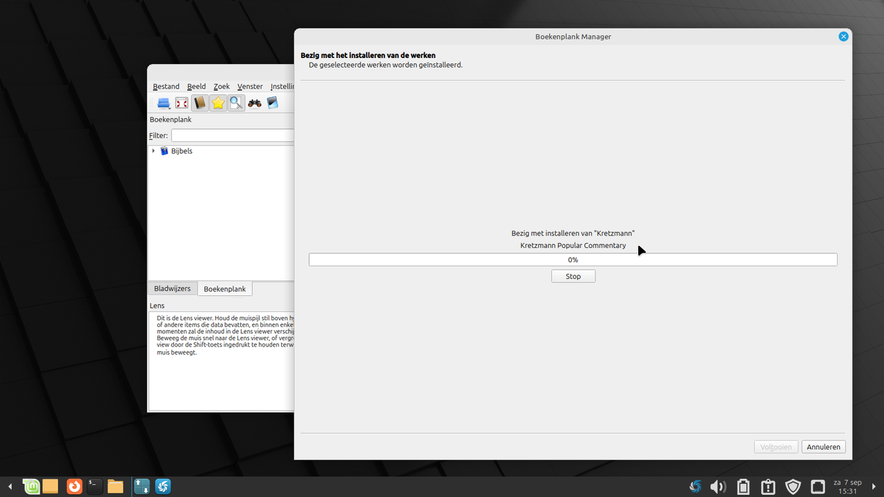Click the left arrow at taskbar start
Image resolution: width=884 pixels, height=497 pixels.
(10, 487)
